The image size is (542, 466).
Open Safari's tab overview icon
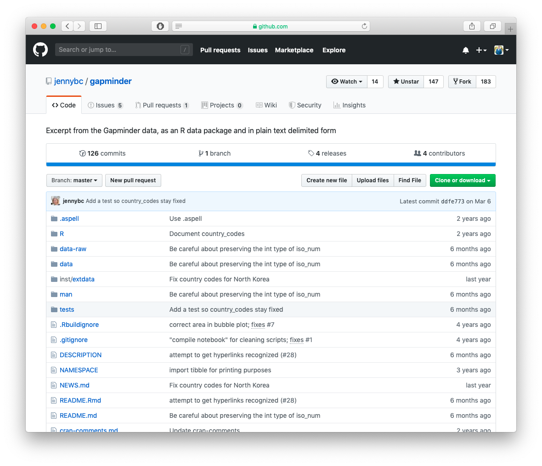pyautogui.click(x=492, y=26)
